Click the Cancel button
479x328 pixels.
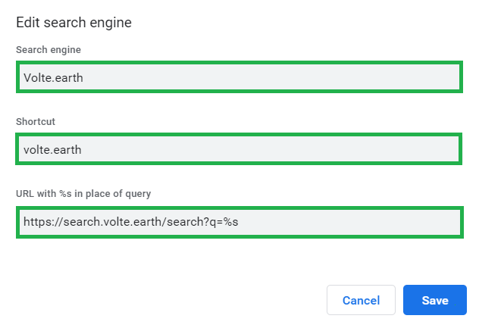point(361,300)
